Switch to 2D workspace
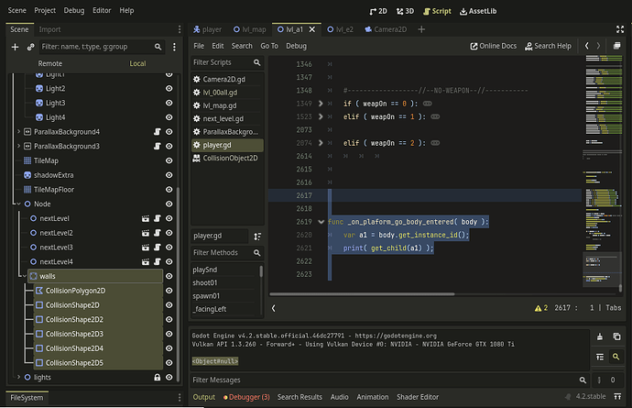 (378, 11)
